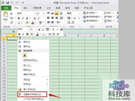Open the Filter submenu in context menu

33,79
